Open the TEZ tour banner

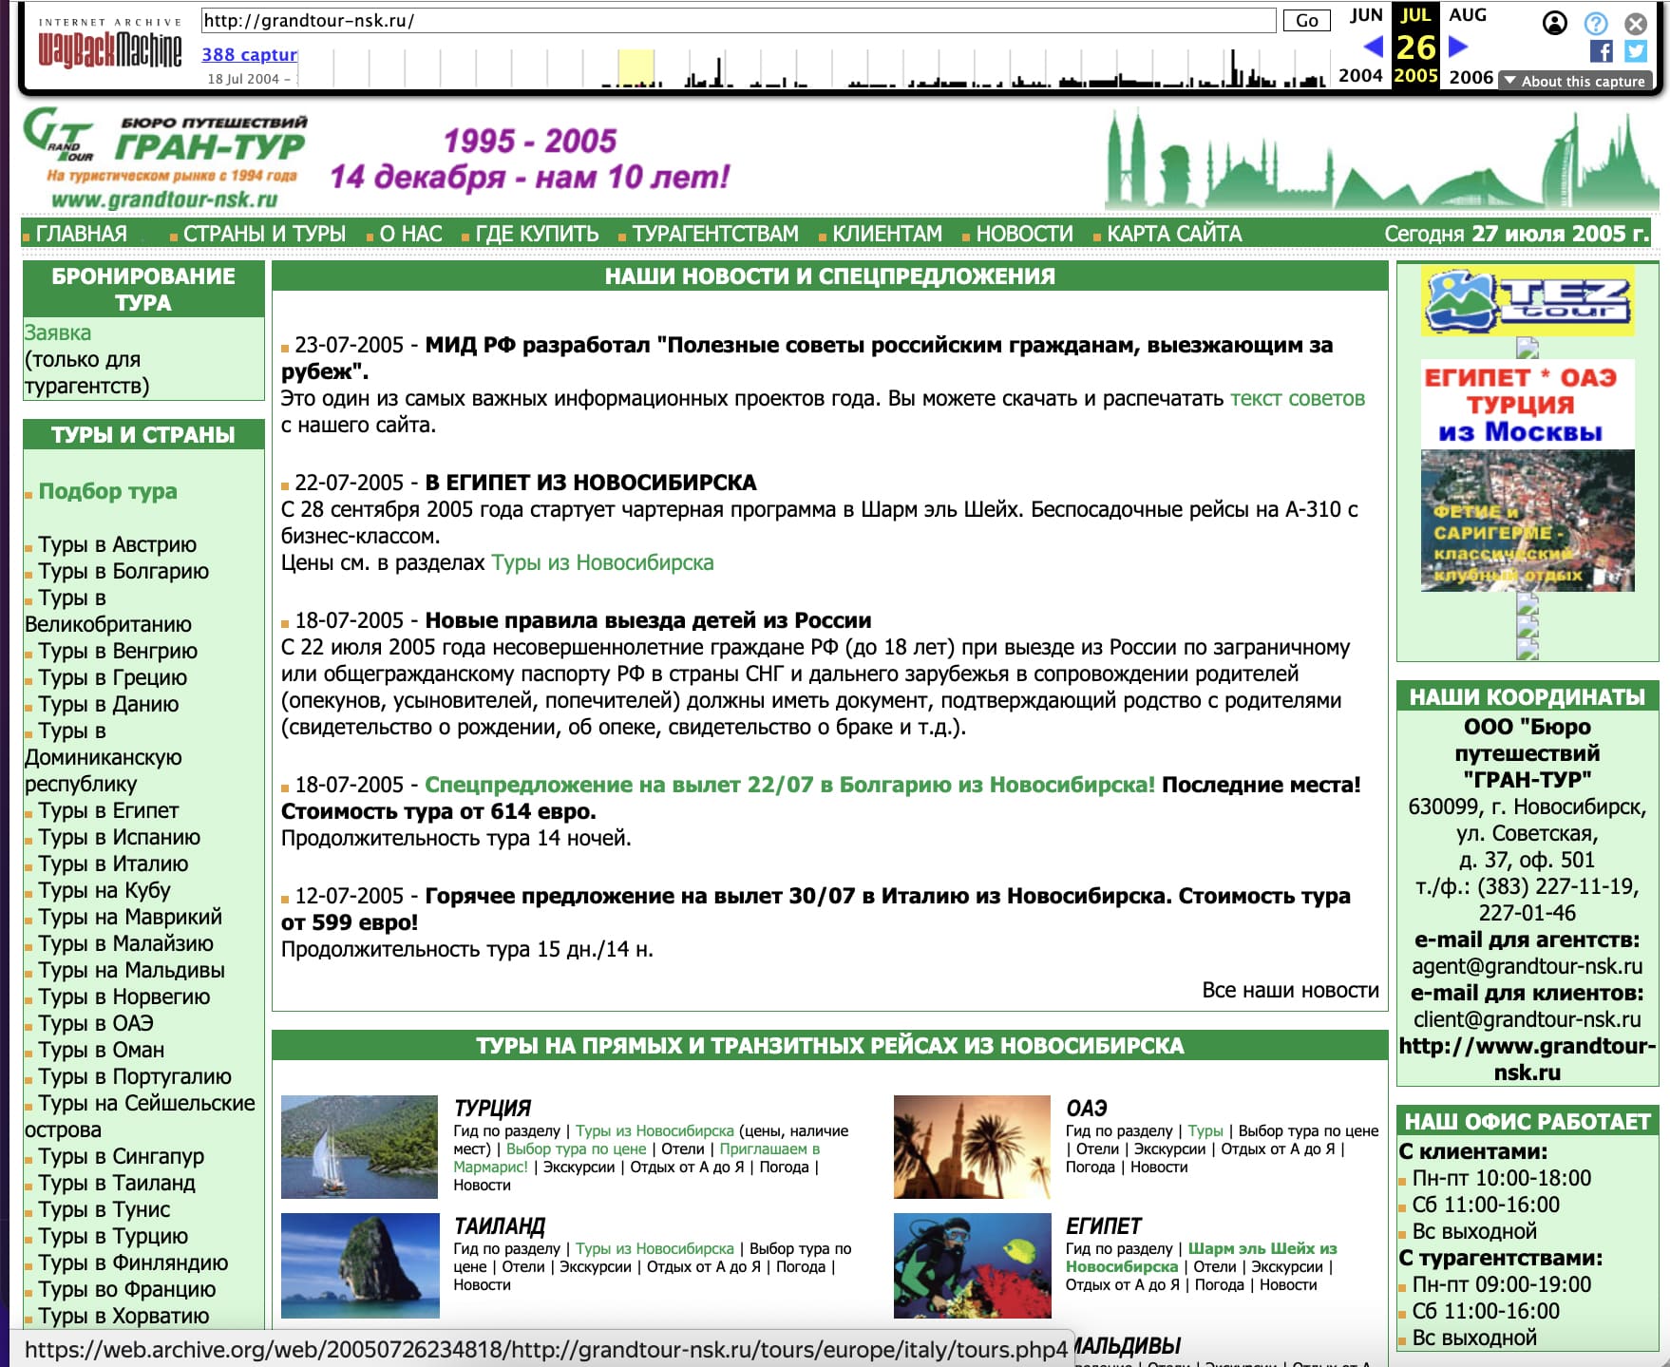(1528, 300)
